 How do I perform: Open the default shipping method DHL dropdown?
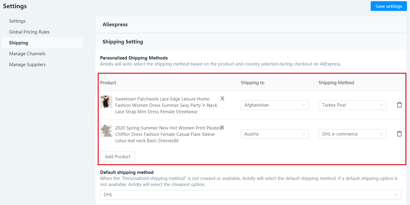(x=251, y=195)
